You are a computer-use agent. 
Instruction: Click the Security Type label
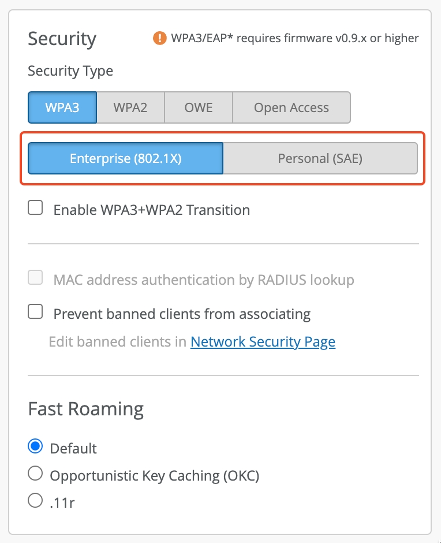70,72
